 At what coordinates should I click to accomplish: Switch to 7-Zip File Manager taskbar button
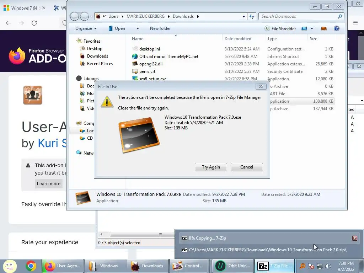275,266
